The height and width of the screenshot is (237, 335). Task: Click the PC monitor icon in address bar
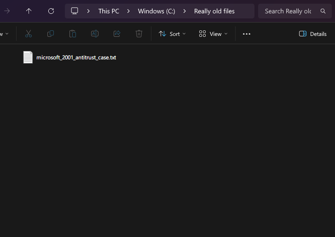(75, 11)
